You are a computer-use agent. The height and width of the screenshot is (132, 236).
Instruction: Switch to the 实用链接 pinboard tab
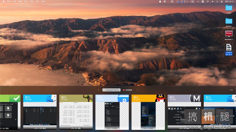click(x=127, y=90)
